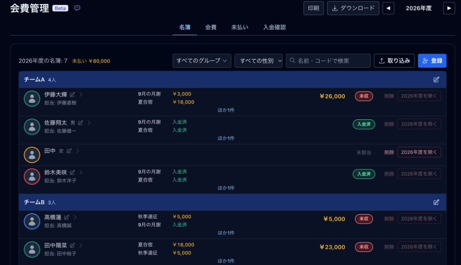Edit チームA group via pencil icon
Image resolution: width=461 pixels, height=265 pixels.
436,79
